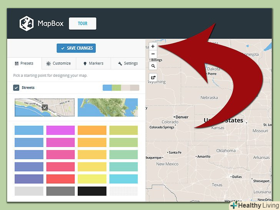
Task: Click the wrench icon beside Settings
Action: [120, 63]
